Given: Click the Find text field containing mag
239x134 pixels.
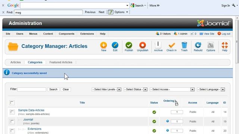Looking at the screenshot, I should [48, 12].
